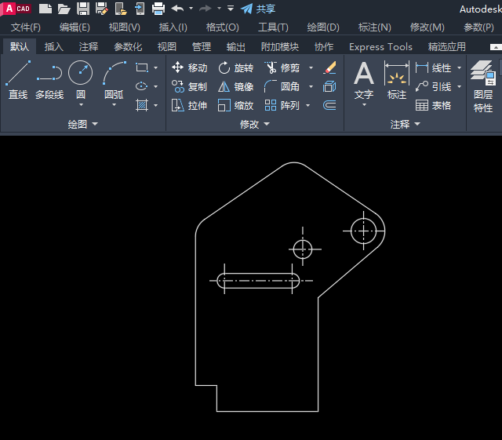This screenshot has height=440, width=502.
Task: Open the 编辑(E) menu
Action: 75,27
